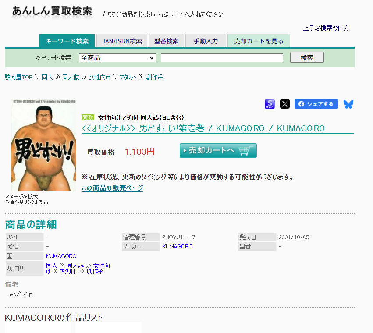This screenshot has width=373, height=333.
Task: Select the キーワード検索 tab
Action: (x=67, y=41)
